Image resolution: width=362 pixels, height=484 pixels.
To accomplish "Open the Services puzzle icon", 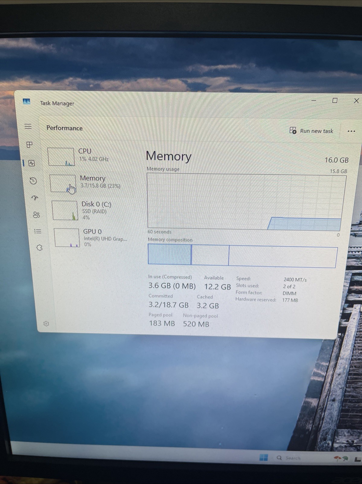I will point(40,248).
